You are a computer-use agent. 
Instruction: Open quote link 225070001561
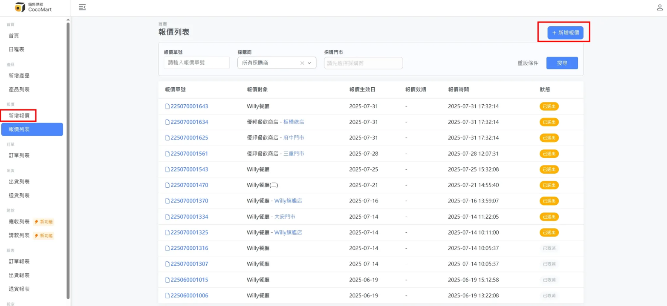tap(189, 154)
